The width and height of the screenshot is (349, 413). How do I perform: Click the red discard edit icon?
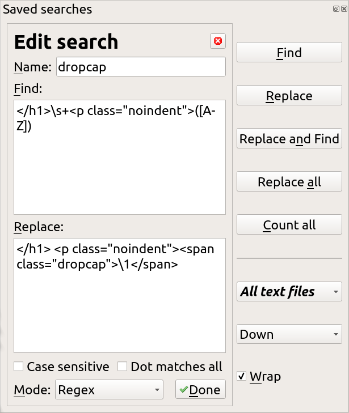217,41
